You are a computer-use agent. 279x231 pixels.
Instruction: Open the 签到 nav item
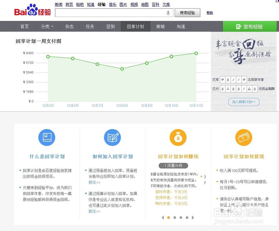click(110, 27)
